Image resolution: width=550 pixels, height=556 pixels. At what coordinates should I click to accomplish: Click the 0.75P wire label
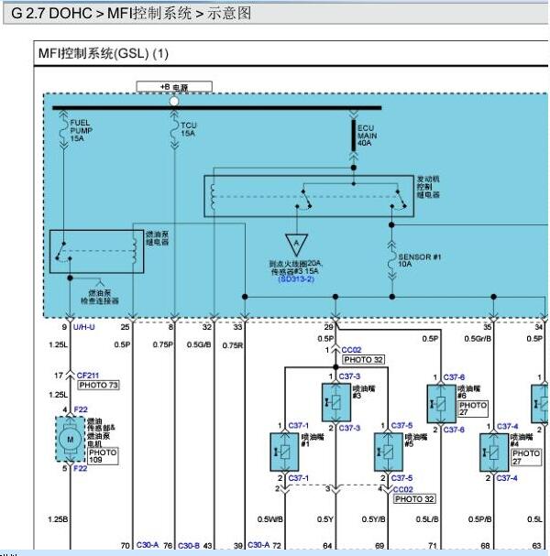click(x=163, y=344)
